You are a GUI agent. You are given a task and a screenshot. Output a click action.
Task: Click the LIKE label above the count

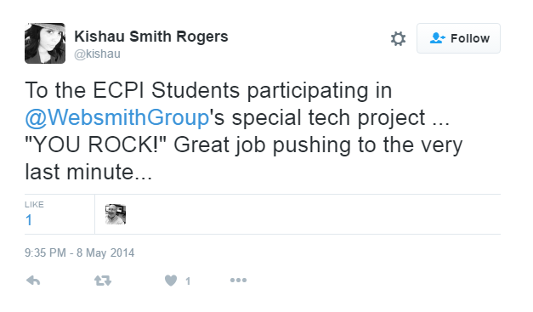[34, 204]
